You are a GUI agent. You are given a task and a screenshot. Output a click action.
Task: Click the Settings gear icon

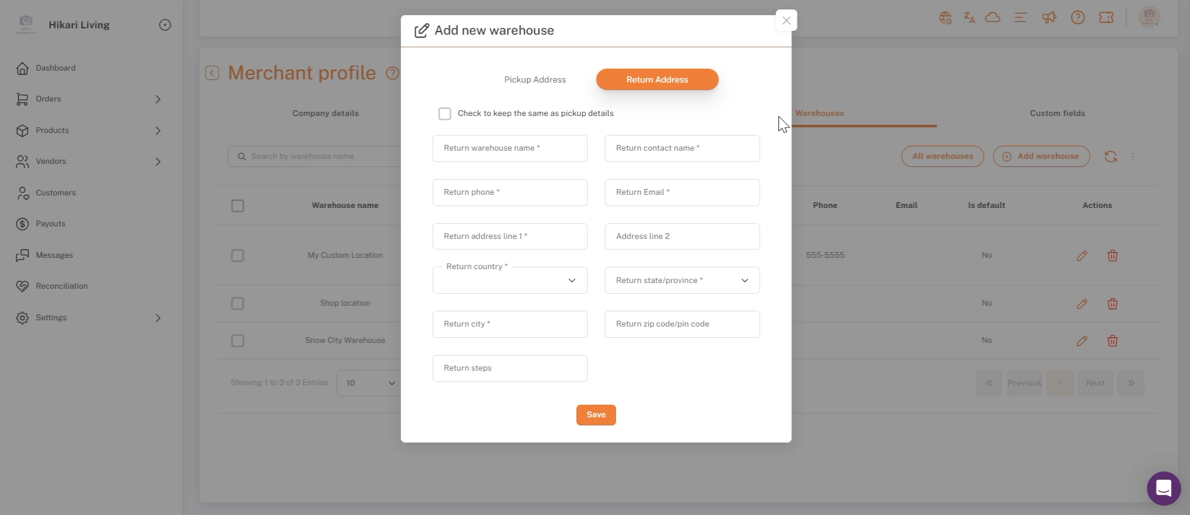coord(23,318)
